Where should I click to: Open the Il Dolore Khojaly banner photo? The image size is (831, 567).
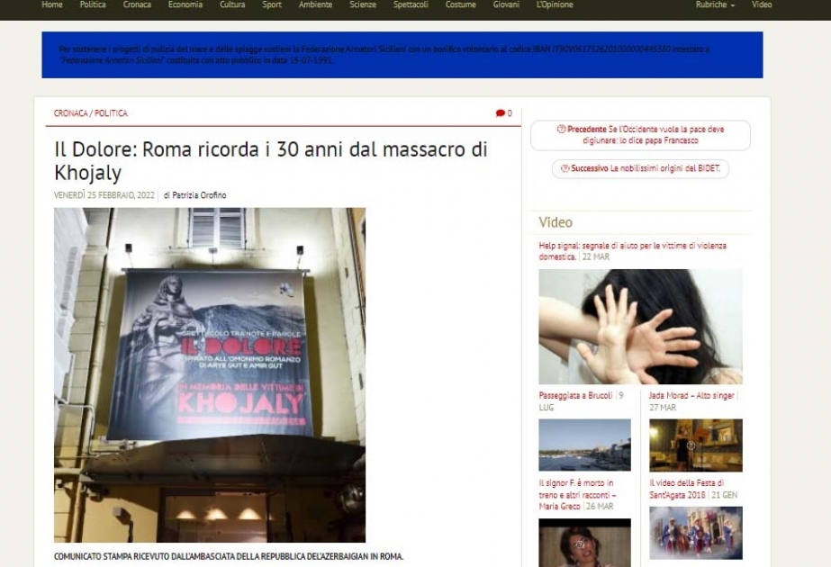click(210, 374)
